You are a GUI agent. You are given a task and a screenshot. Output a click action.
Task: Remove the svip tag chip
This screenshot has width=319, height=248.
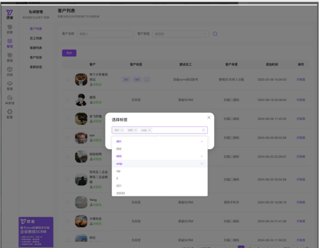[149, 130]
